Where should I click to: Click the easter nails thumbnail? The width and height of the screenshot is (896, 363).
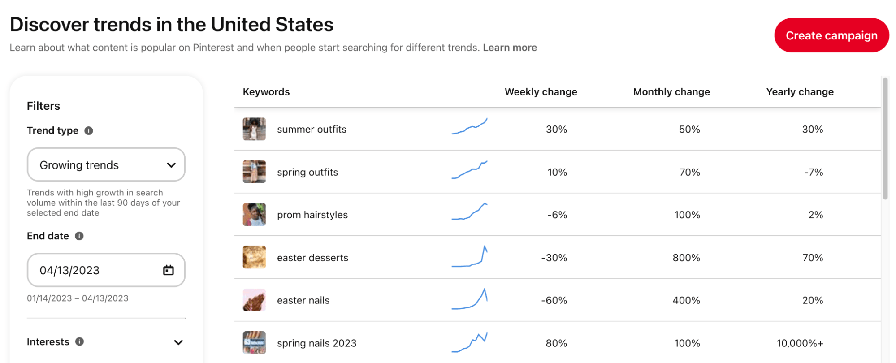pyautogui.click(x=254, y=300)
